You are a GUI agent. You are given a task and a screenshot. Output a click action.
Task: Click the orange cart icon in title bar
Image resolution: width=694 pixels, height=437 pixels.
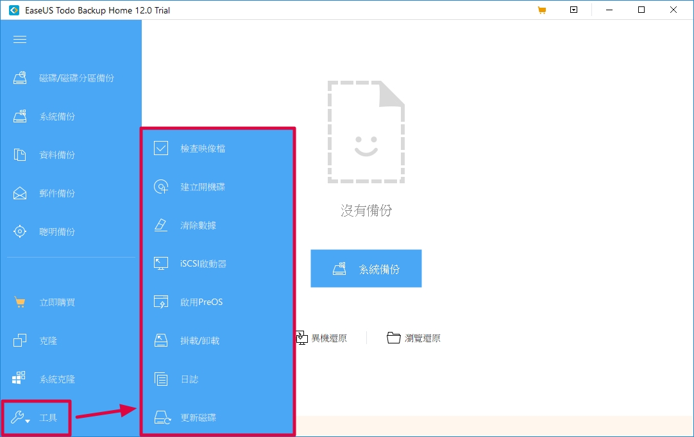pyautogui.click(x=542, y=10)
